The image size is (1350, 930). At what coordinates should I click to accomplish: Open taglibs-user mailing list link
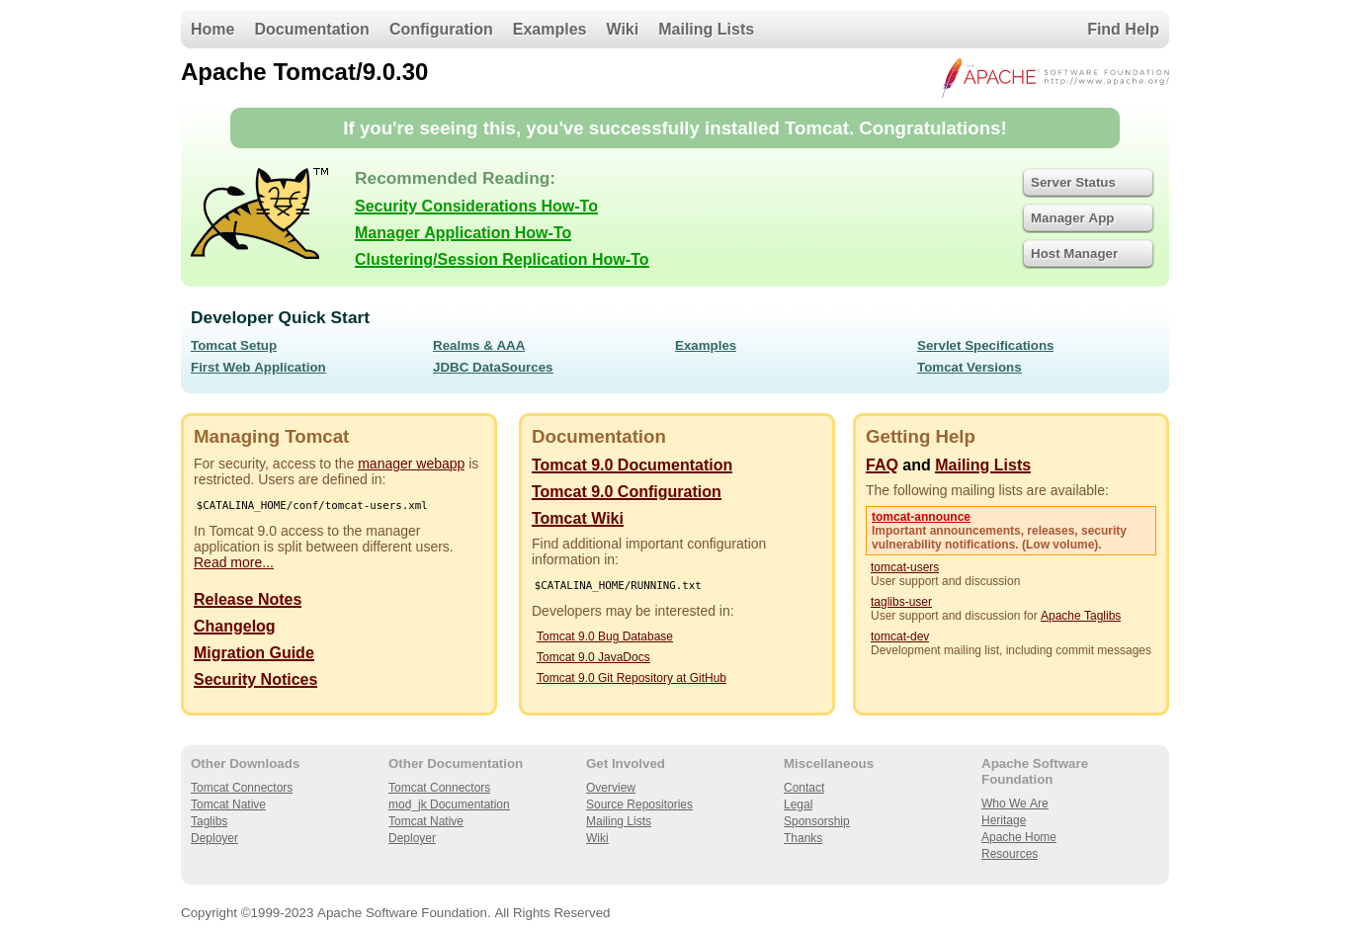pyautogui.click(x=901, y=602)
